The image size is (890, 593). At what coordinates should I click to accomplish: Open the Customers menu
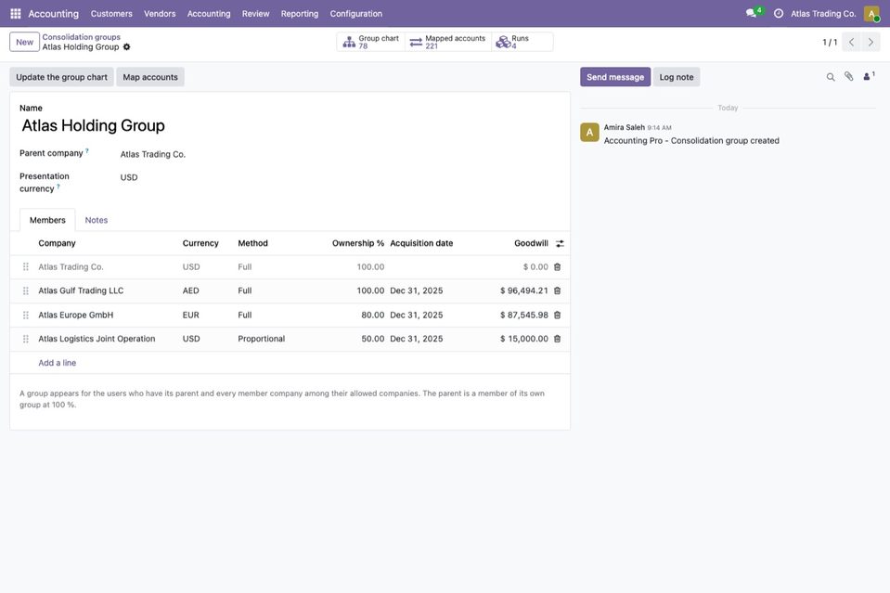coord(111,14)
